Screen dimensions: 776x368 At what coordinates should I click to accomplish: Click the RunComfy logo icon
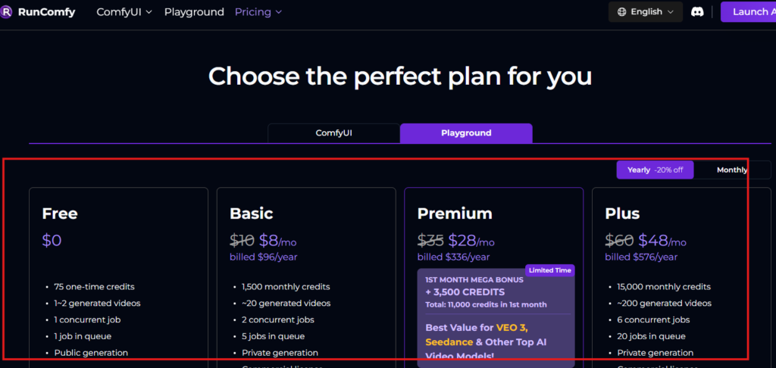click(6, 11)
